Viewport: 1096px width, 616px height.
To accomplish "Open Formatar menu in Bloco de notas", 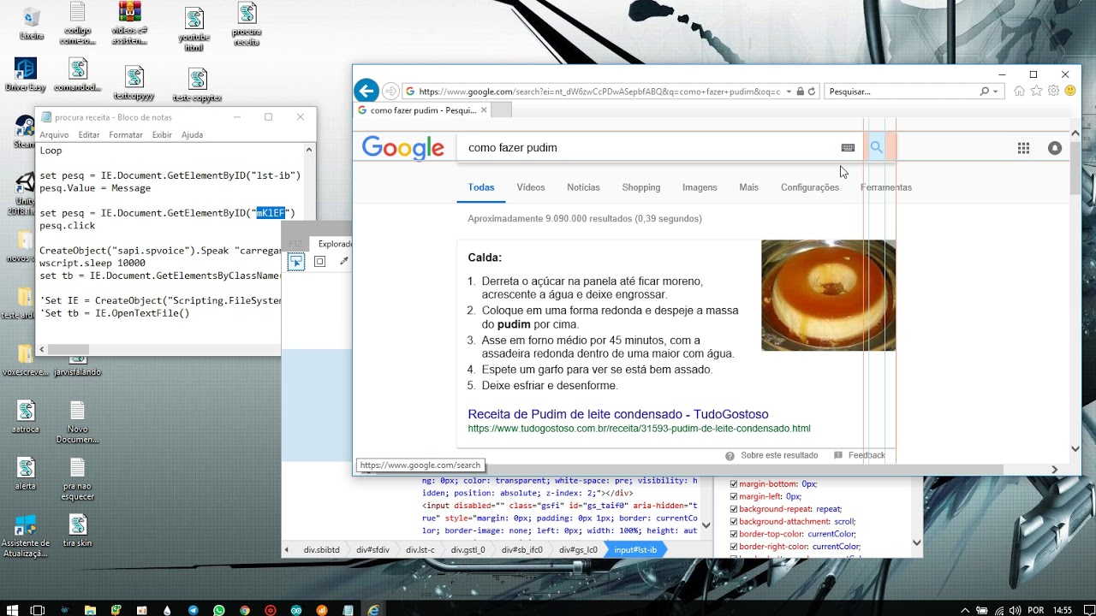I will [x=126, y=135].
